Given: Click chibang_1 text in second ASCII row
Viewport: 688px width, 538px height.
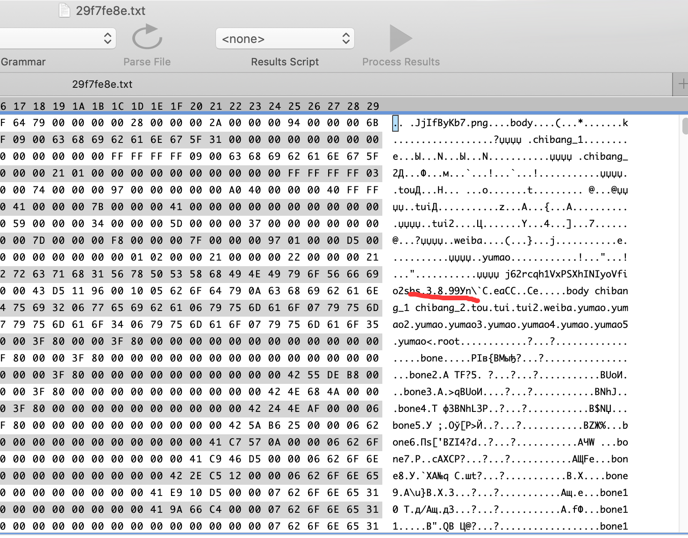Looking at the screenshot, I should pos(558,140).
